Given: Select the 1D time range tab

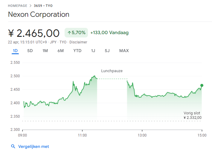Looking at the screenshot, I should [x=15, y=51].
